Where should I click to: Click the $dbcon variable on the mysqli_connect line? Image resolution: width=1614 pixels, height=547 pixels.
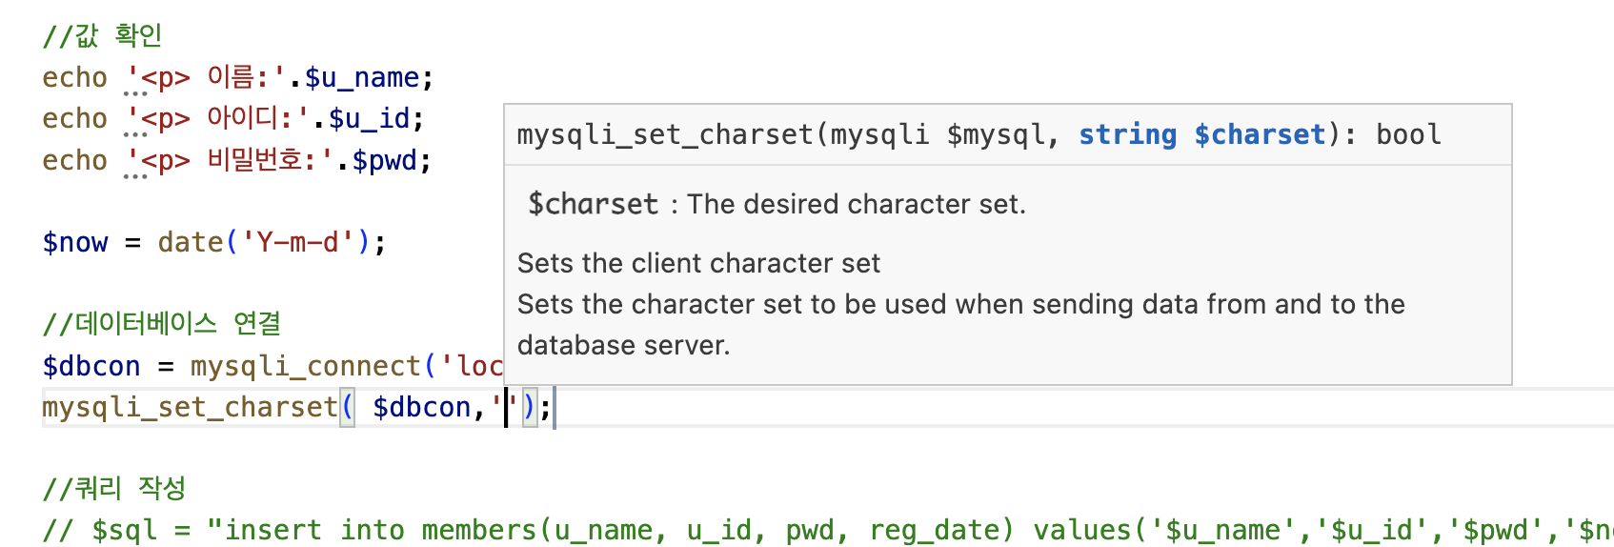click(x=91, y=366)
